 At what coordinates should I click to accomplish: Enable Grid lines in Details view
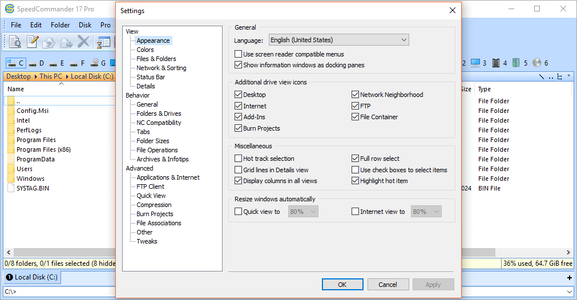coord(238,170)
